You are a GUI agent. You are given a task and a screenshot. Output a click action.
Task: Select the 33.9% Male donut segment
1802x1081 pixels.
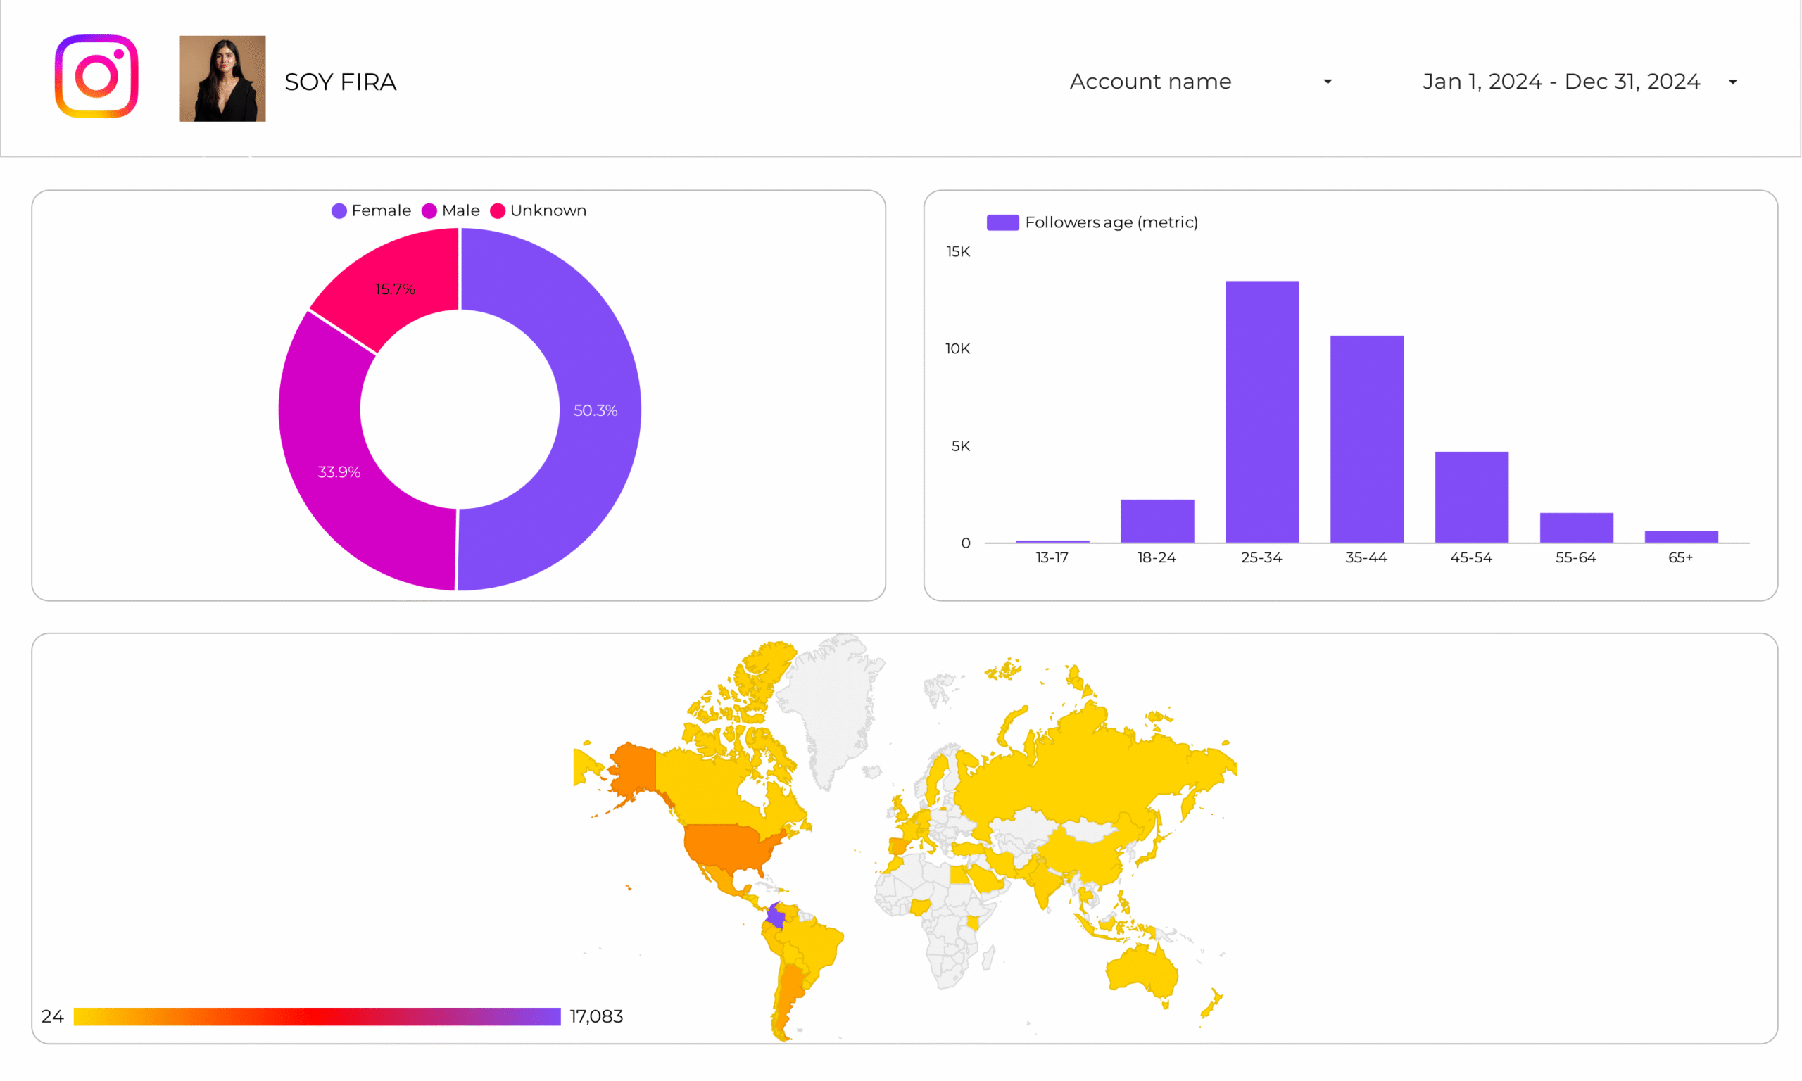tap(339, 472)
